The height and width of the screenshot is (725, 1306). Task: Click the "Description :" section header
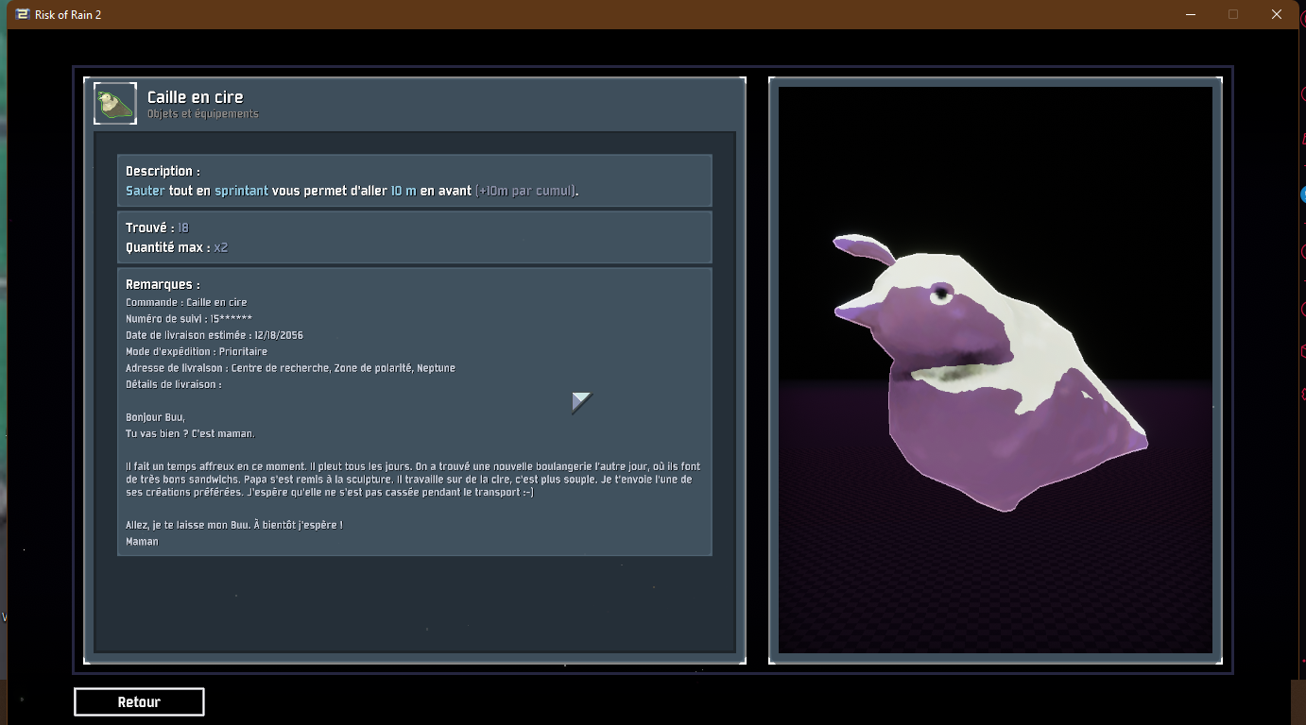pos(163,172)
